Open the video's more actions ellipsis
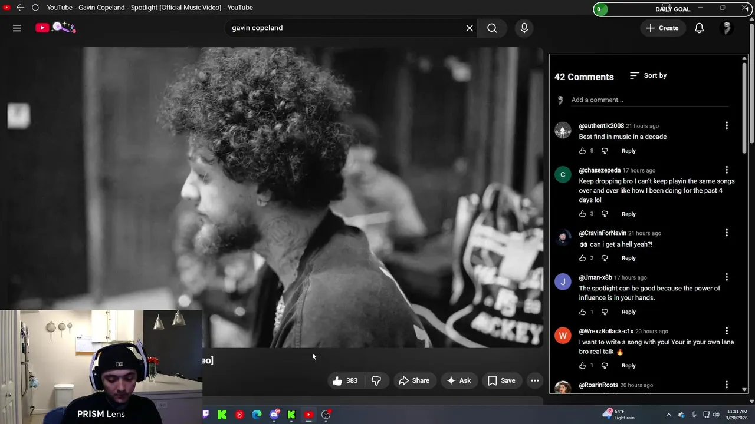Viewport: 755px width, 424px height. (x=535, y=380)
